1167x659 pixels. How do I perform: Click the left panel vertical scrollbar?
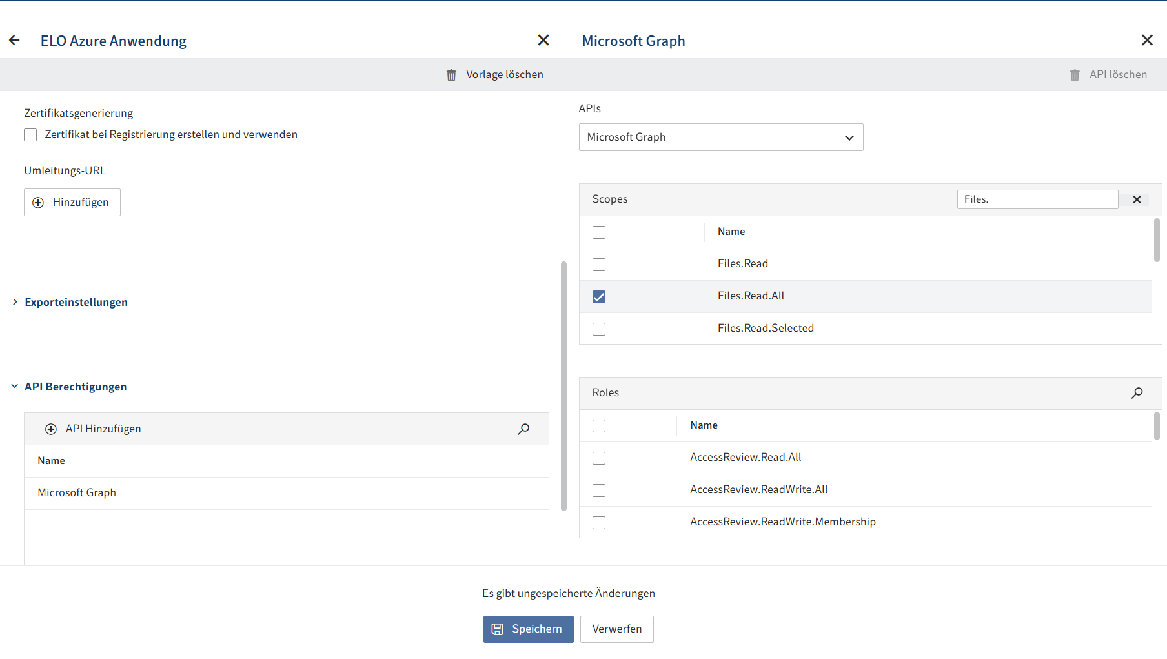[x=563, y=386]
